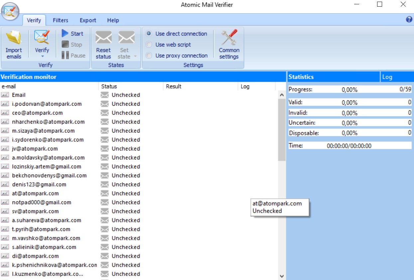Switch to the Filters tab
The width and height of the screenshot is (414, 280).
(60, 20)
